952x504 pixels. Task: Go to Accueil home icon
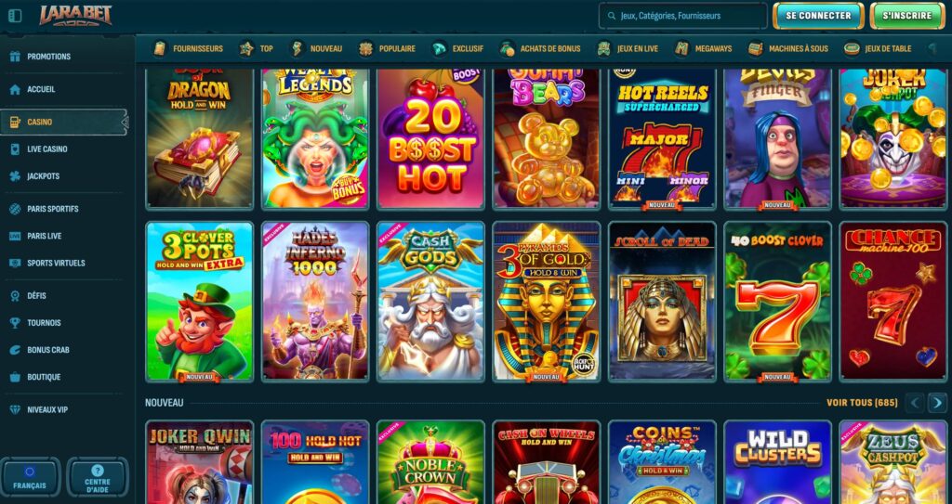pyautogui.click(x=15, y=89)
